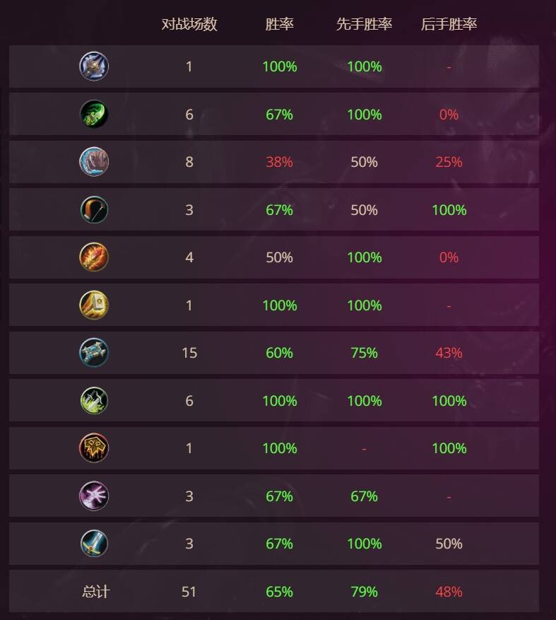Sort by 对战场数 column header
This screenshot has height=620, width=556.
pos(189,24)
